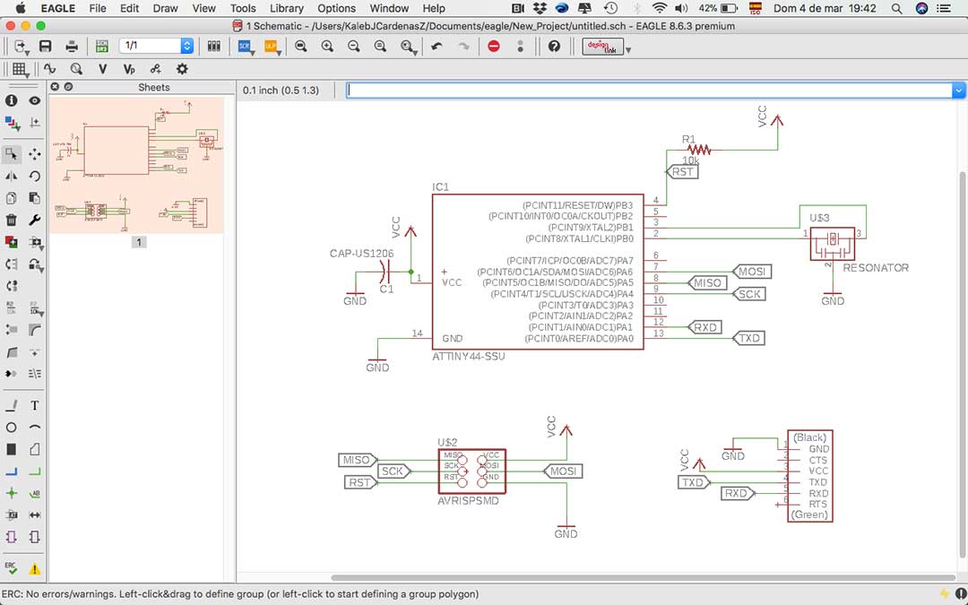This screenshot has width=968, height=605.
Task: Select the Junction tool
Action: click(11, 493)
